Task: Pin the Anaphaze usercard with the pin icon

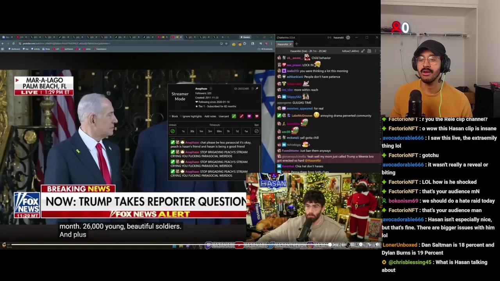Action: click(257, 89)
